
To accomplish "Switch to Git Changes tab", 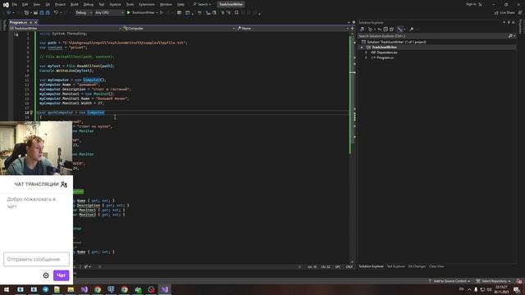I will [x=417, y=266].
